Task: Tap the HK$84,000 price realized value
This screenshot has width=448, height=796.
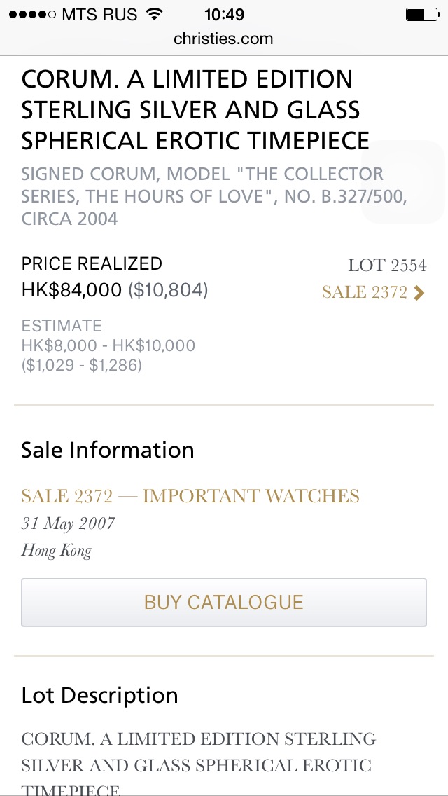Action: tap(71, 289)
